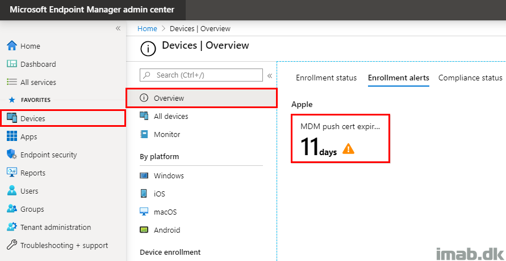Click the 11 days expiry value
This screenshot has width=506, height=261.
(319, 147)
